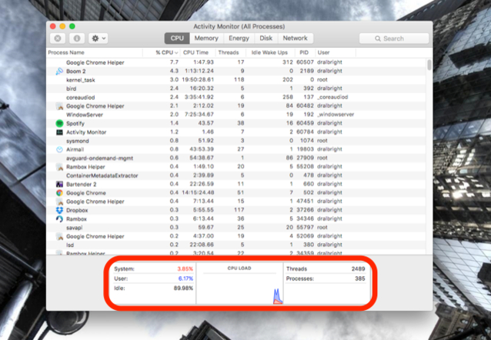Open the gear action menu dropdown

99,38
